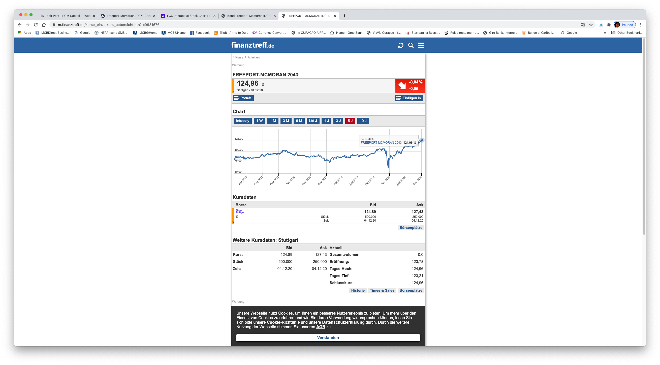Select the 6 M chart range
The width and height of the screenshot is (660, 365).
tap(299, 121)
